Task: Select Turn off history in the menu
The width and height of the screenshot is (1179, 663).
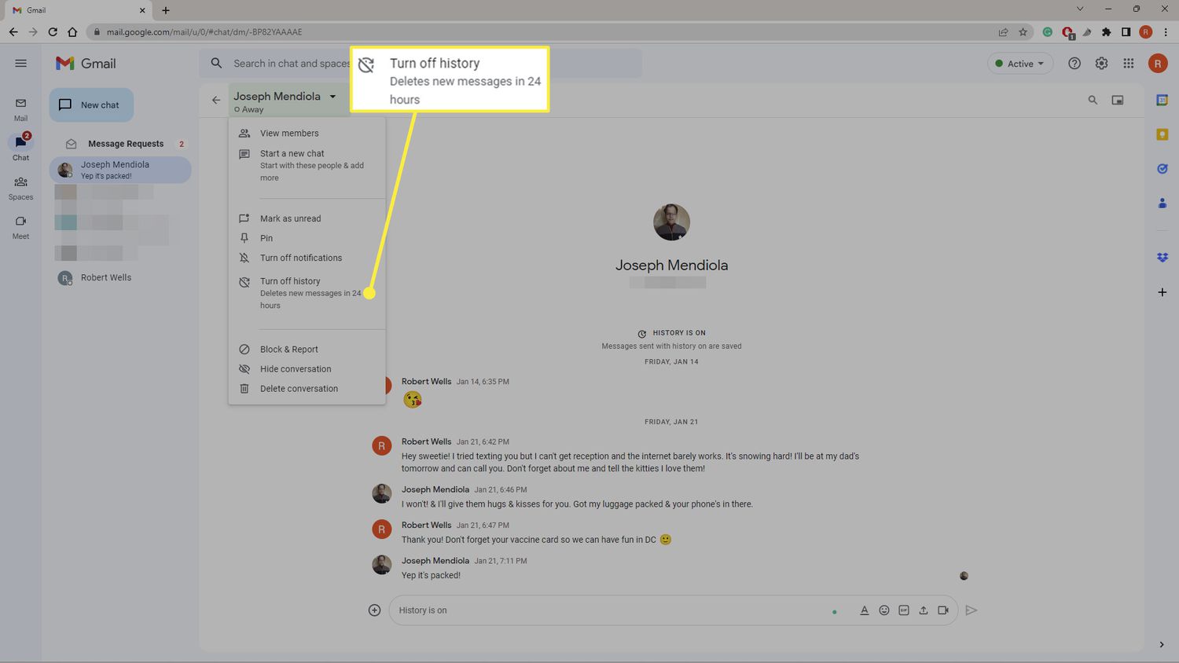Action: coord(307,293)
